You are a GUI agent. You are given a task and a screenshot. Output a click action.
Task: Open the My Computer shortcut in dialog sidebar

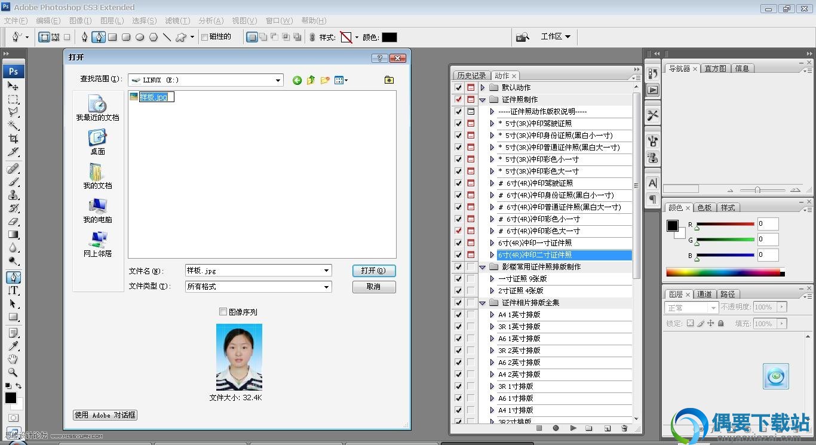[97, 211]
